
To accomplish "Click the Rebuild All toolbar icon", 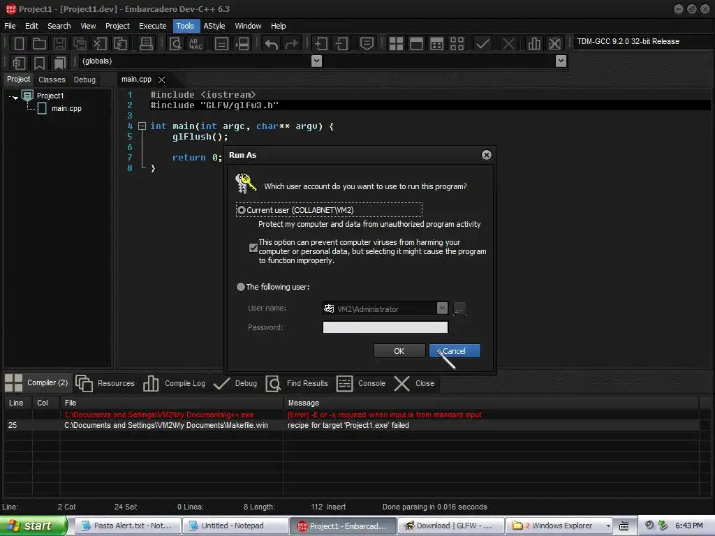I will click(457, 44).
